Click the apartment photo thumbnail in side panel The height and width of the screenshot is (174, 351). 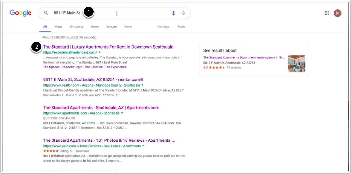coord(296,64)
